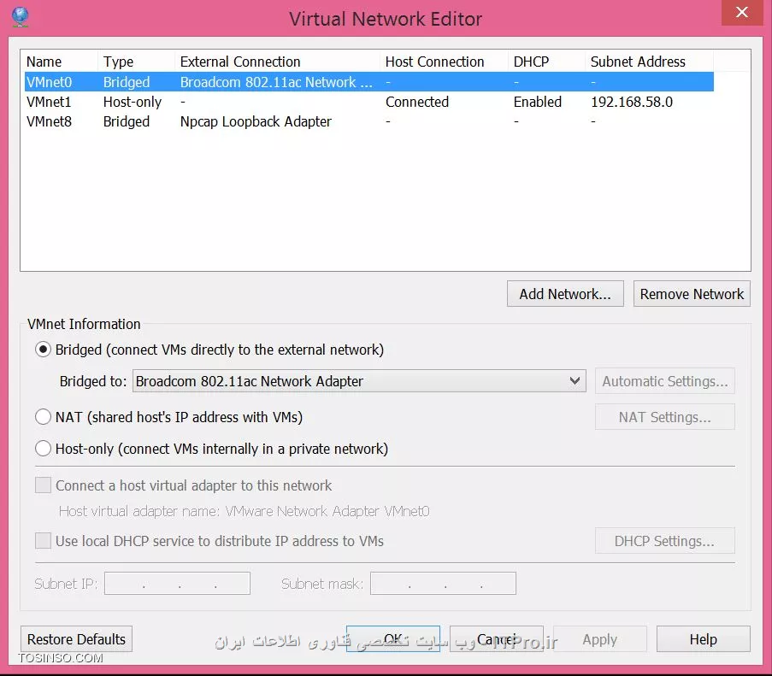The height and width of the screenshot is (676, 772).
Task: Click Remove Network button
Action: pos(692,294)
